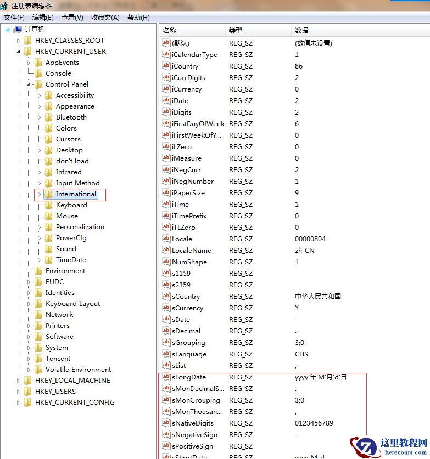The image size is (430, 459).
Task: Expand the Keyboard Layout key arrow
Action: tap(29, 304)
